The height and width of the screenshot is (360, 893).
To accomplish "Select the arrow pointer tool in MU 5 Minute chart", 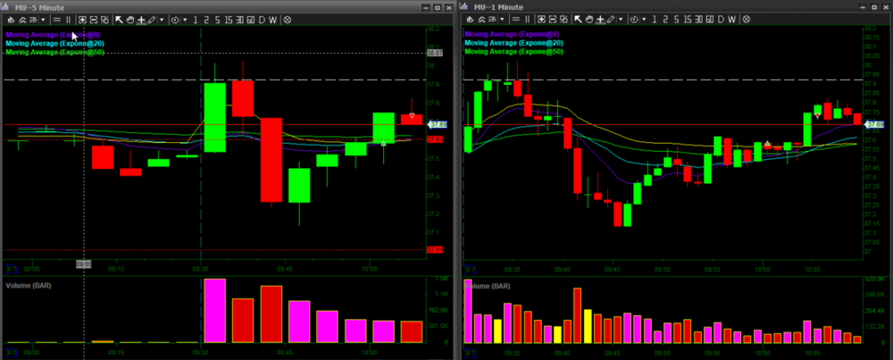I will coord(119,20).
